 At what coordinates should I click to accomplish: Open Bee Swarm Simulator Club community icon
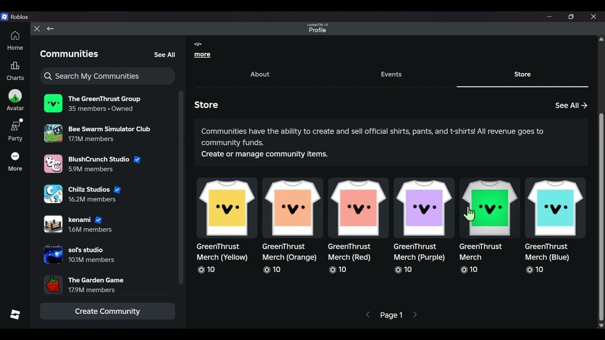tap(53, 134)
